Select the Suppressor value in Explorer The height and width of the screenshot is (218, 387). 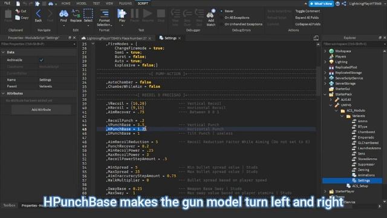pyautogui.click(x=366, y=164)
